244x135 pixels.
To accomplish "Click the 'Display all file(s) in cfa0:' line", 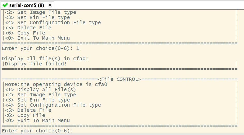I will [x=45, y=58].
